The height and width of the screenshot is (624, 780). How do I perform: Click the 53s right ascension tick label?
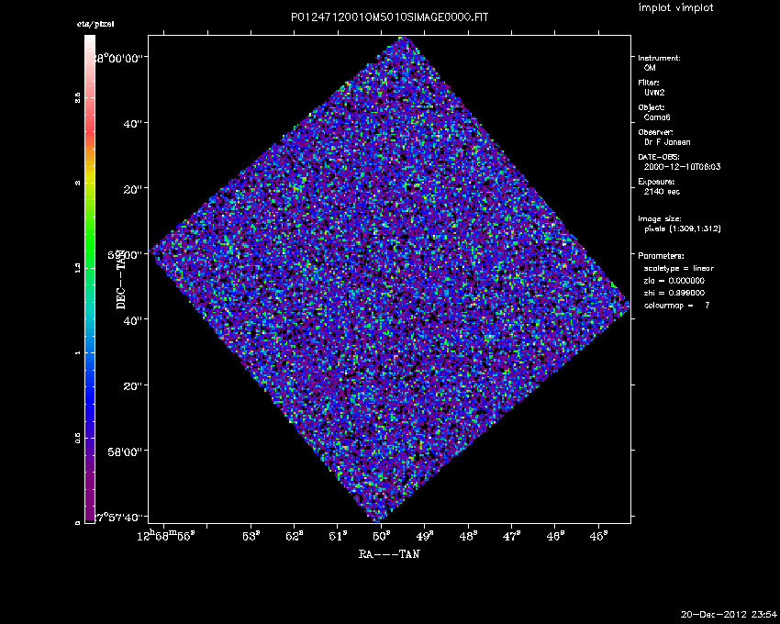tap(251, 536)
